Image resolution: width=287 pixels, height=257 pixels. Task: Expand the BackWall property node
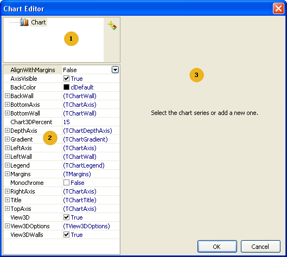coord(7,95)
